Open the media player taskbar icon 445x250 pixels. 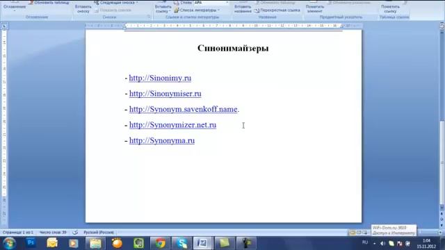(x=74, y=243)
